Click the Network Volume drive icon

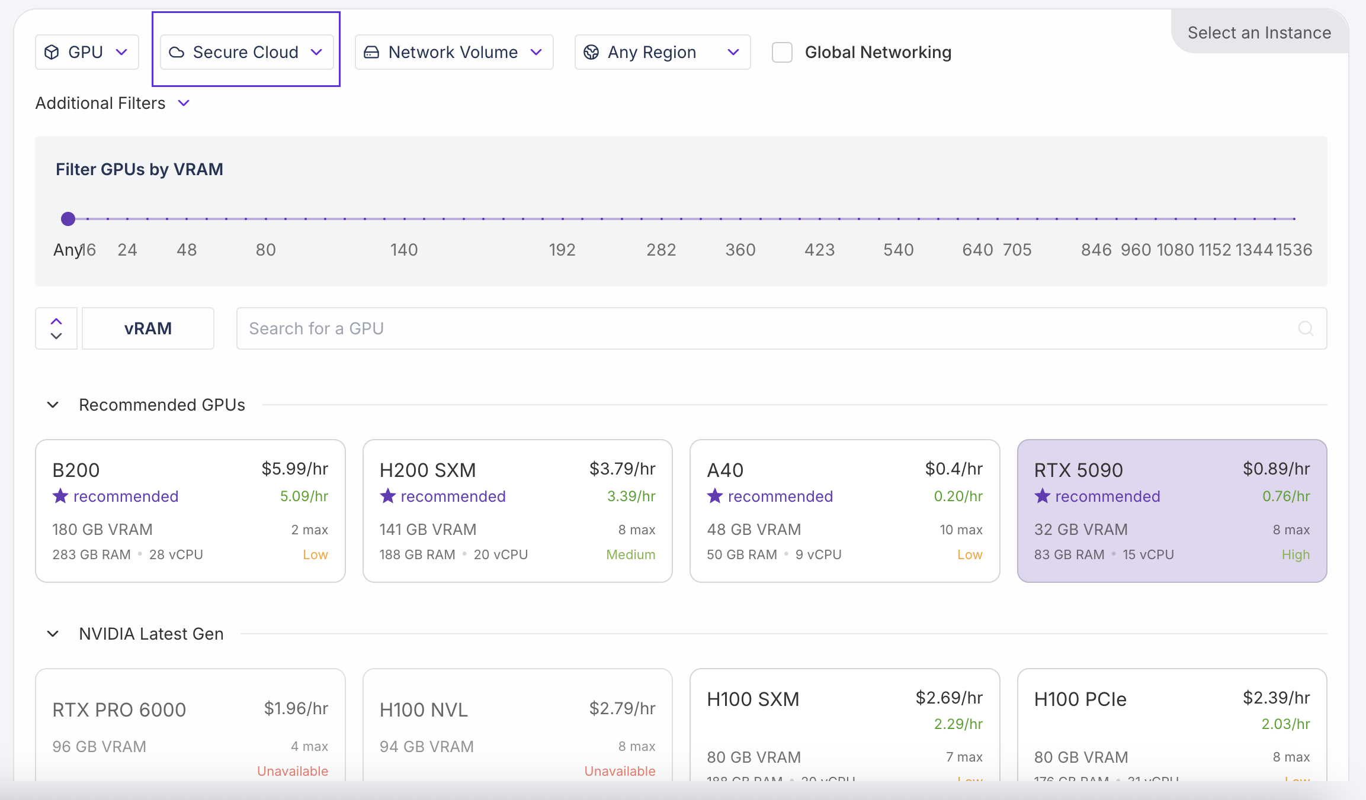[371, 52]
